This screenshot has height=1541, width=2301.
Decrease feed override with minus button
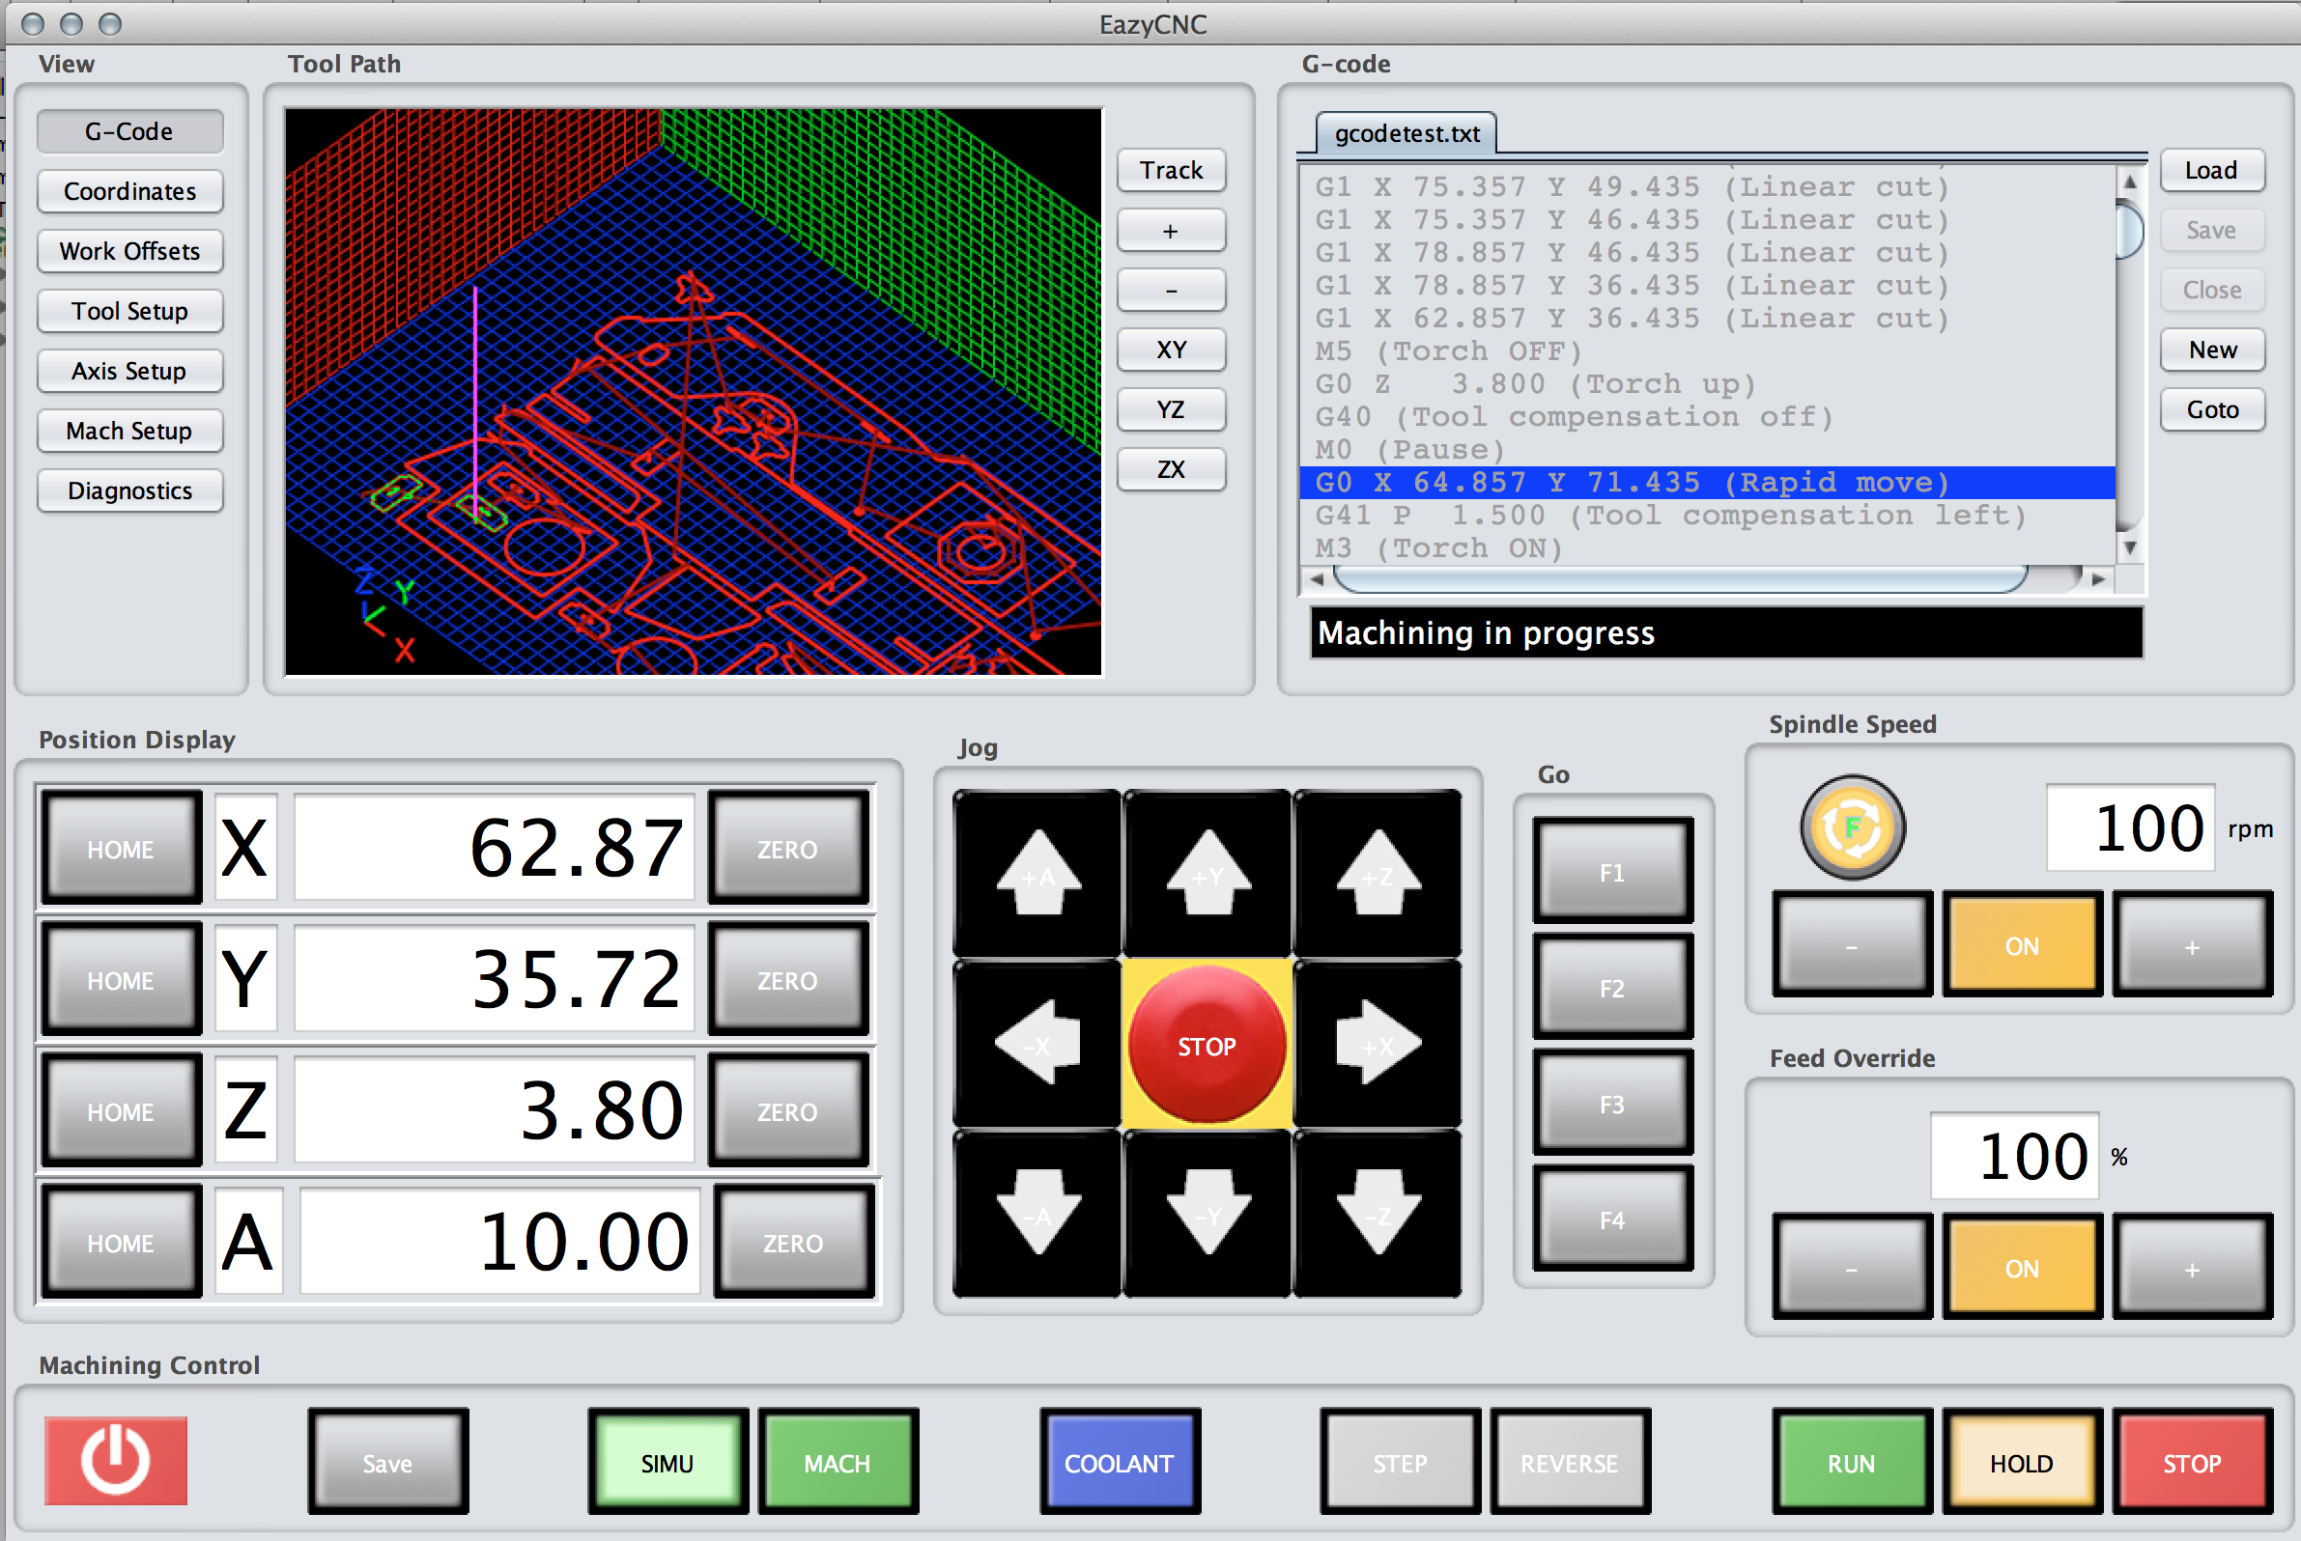click(x=1852, y=1268)
